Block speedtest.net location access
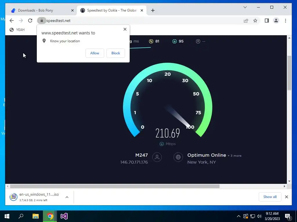Screen dimensions: 297x222 pos(115,53)
